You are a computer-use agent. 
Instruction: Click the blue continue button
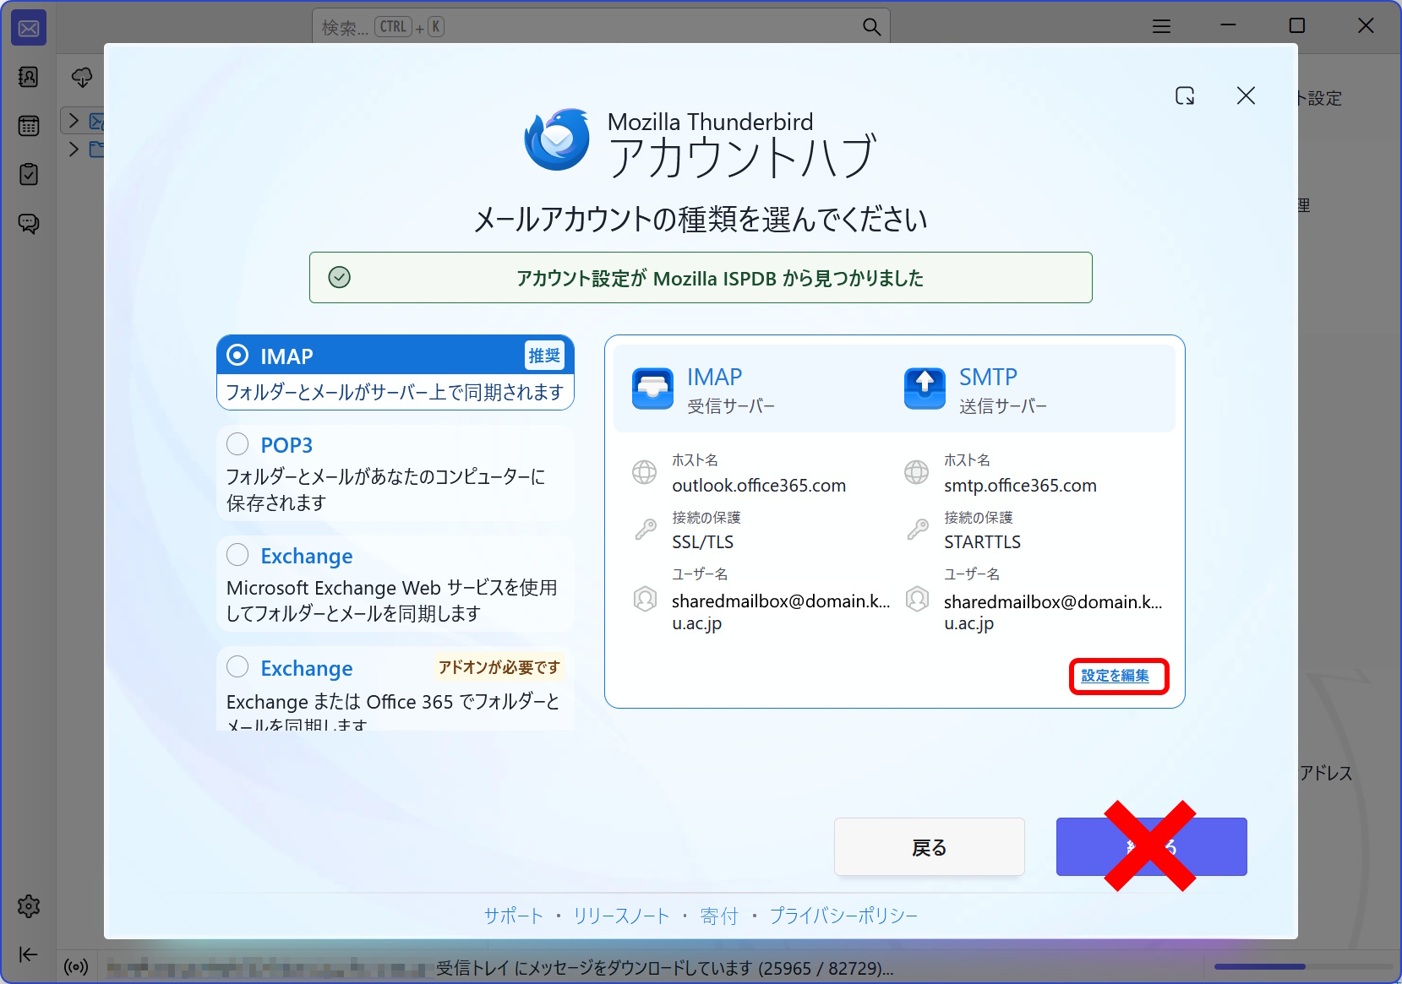click(x=1151, y=847)
